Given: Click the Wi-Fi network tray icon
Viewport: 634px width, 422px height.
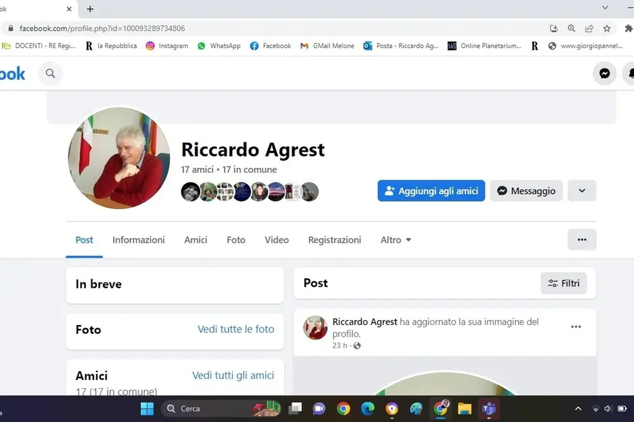Looking at the screenshot, I should click(596, 409).
